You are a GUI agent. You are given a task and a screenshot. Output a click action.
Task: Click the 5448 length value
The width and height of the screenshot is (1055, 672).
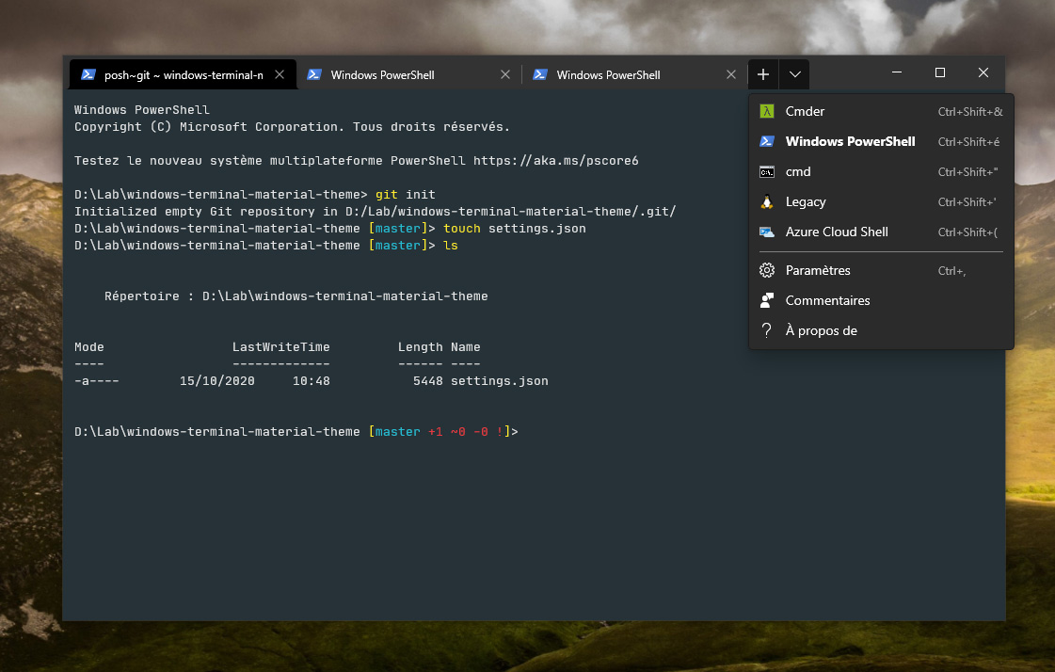click(428, 381)
